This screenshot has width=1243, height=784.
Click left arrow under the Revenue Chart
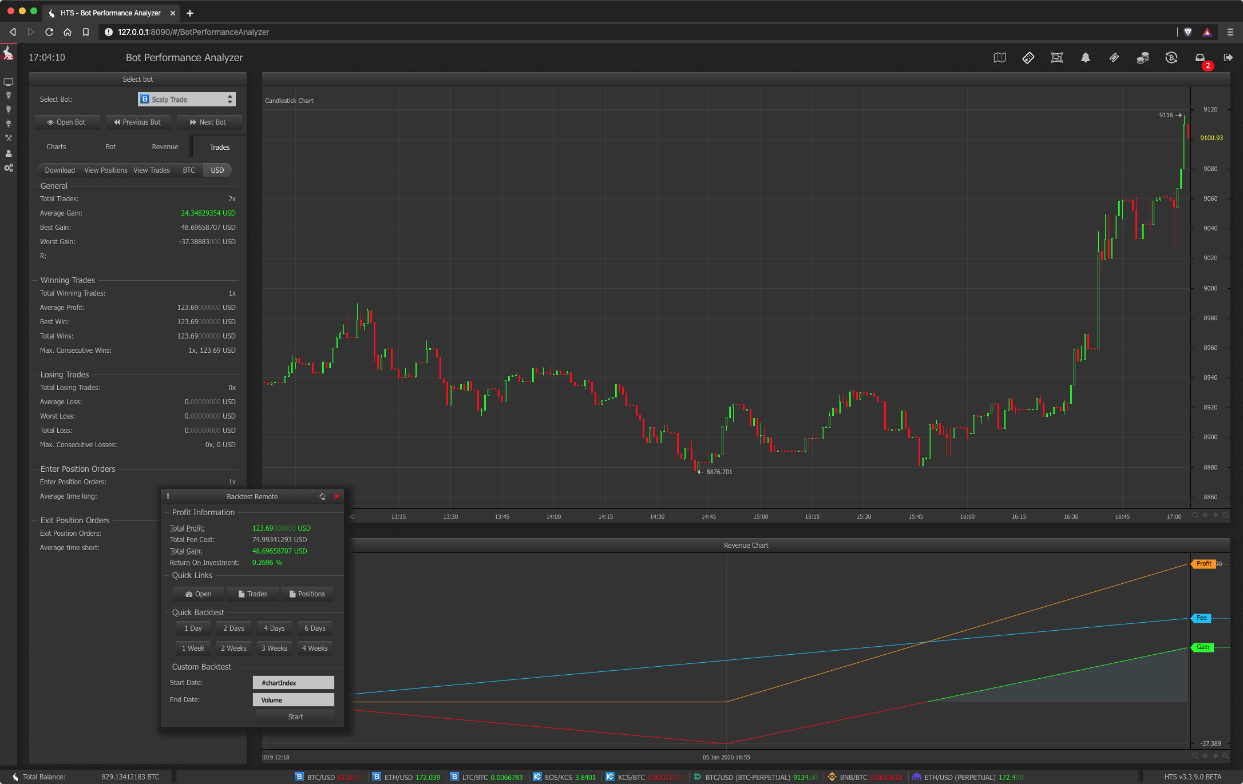1205,756
